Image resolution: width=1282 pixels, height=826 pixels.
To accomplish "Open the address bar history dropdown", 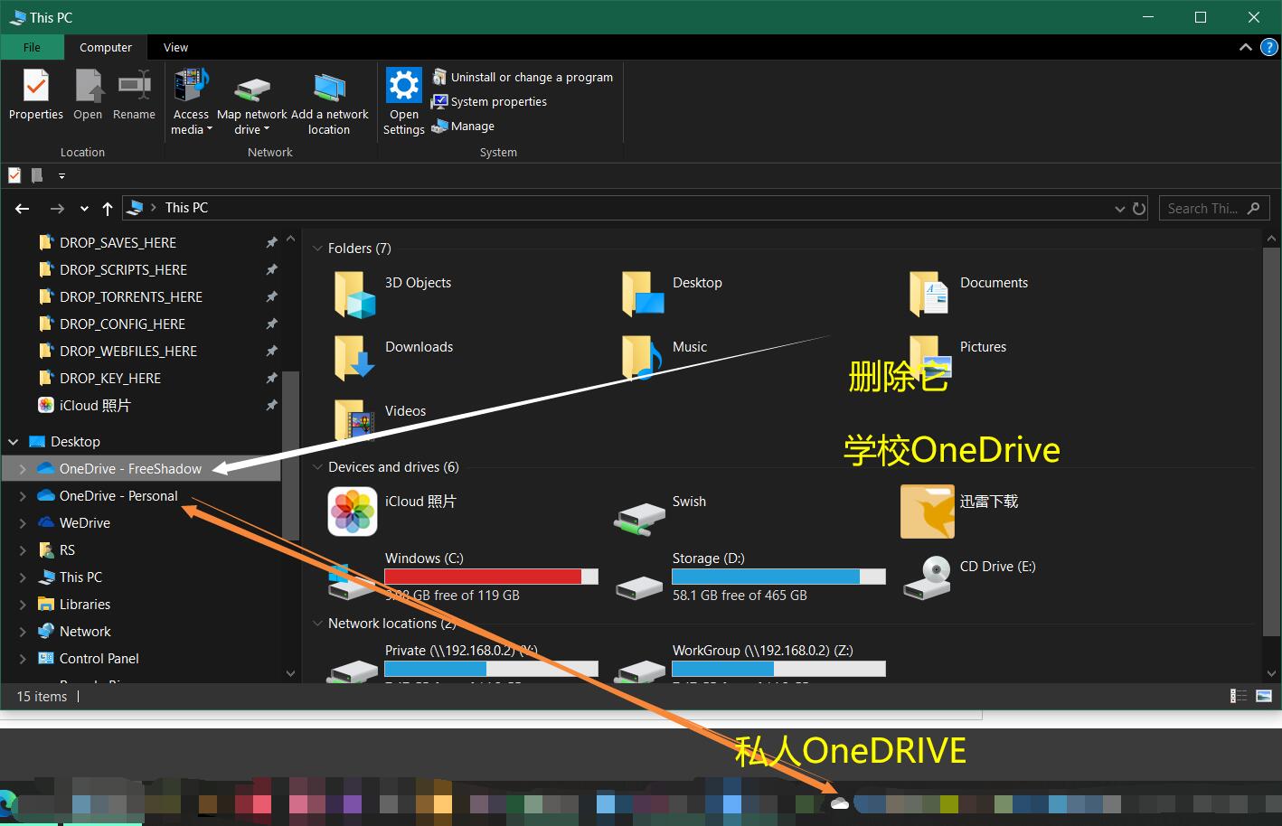I will pos(1120,209).
